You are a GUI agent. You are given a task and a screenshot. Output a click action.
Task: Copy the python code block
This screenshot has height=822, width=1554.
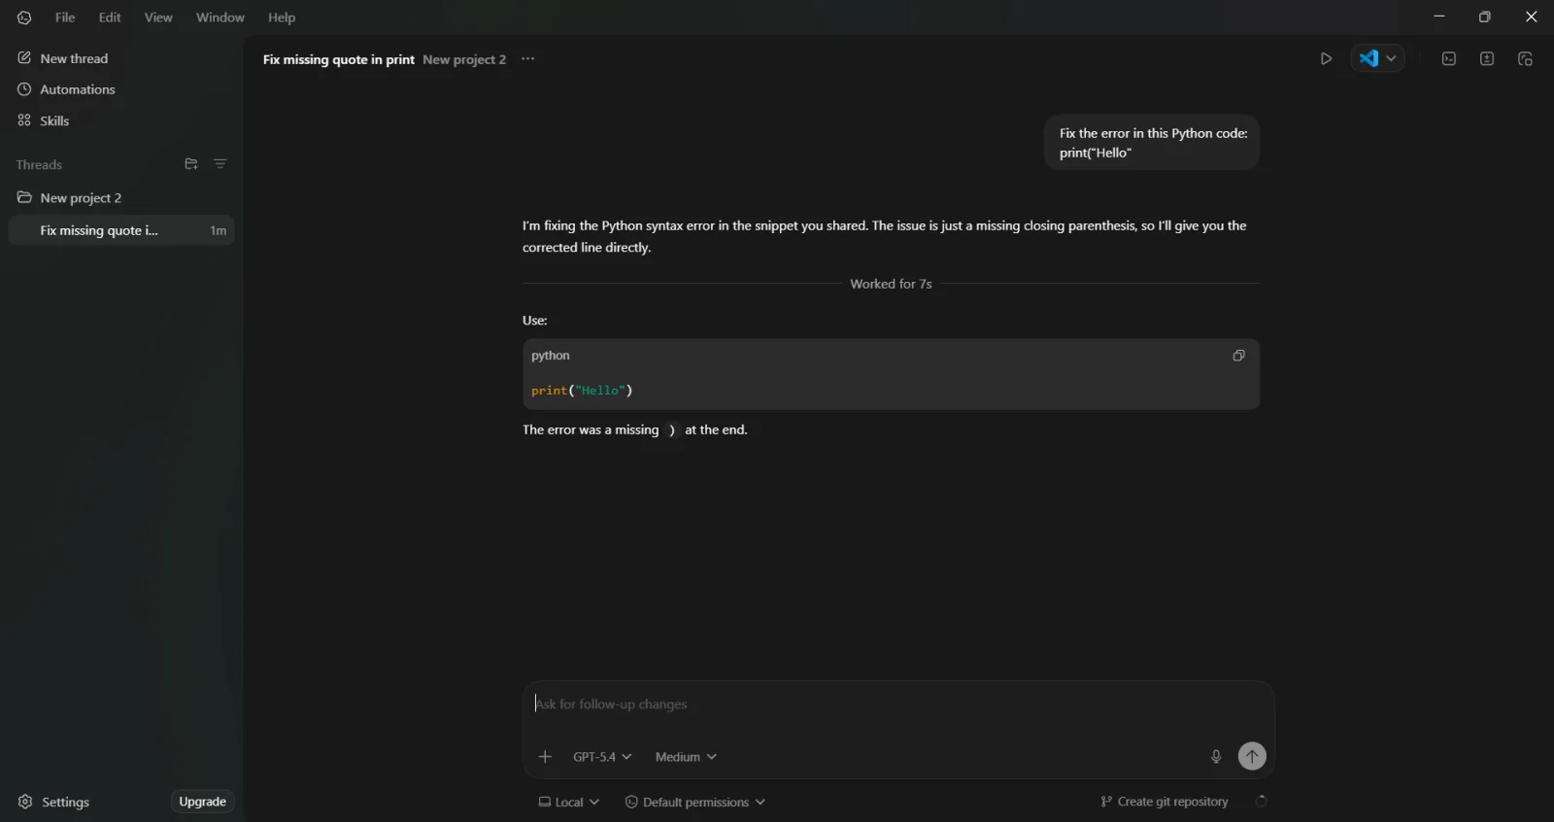pyautogui.click(x=1238, y=356)
